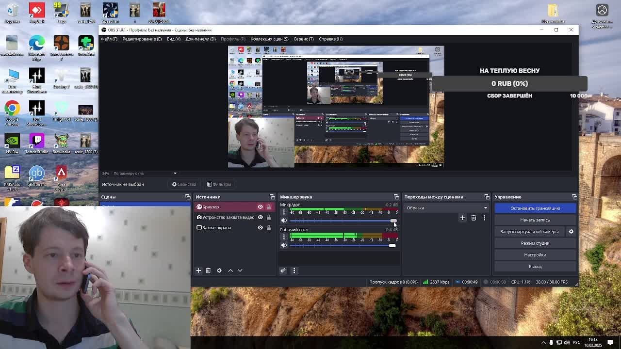This screenshot has width=621, height=349.
Task: Click Начать запись button
Action: pyautogui.click(x=535, y=220)
